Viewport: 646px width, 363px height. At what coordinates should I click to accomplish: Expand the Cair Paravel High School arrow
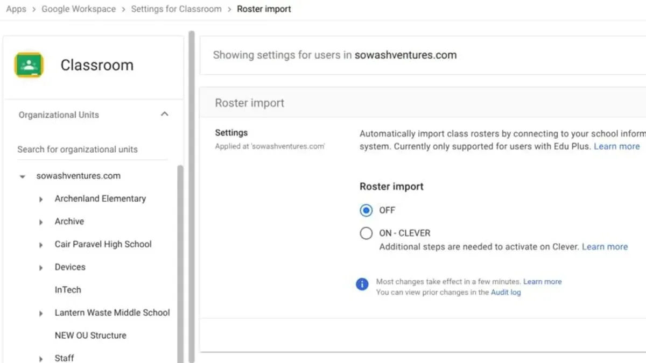[x=41, y=245]
